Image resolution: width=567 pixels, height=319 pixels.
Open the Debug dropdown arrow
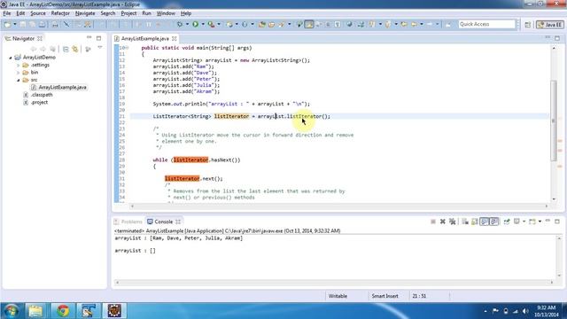(x=187, y=24)
